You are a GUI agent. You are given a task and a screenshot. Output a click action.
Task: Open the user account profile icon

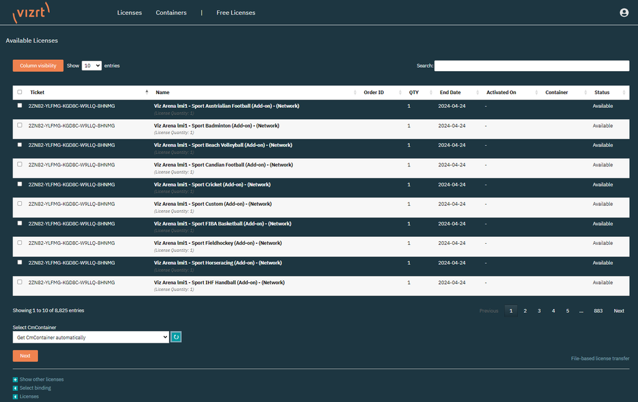[x=624, y=12]
